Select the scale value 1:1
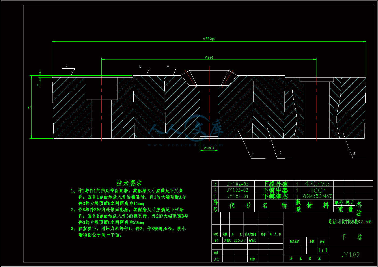The image size is (378, 267). tap(323, 250)
